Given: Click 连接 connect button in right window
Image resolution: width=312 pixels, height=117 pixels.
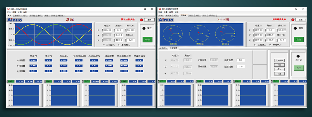Looking at the screenshot, I should 301,20.
